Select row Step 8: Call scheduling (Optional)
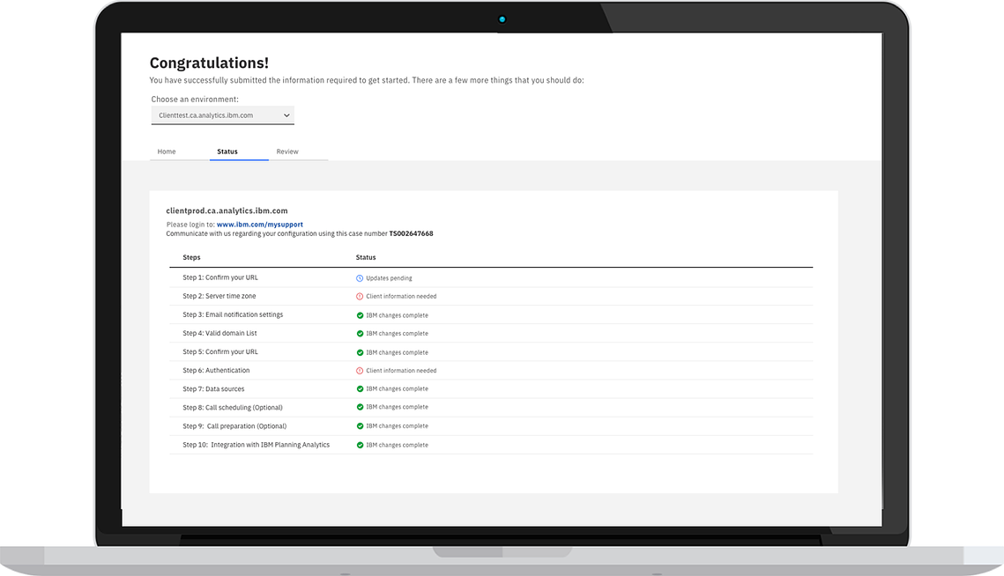 (x=491, y=408)
